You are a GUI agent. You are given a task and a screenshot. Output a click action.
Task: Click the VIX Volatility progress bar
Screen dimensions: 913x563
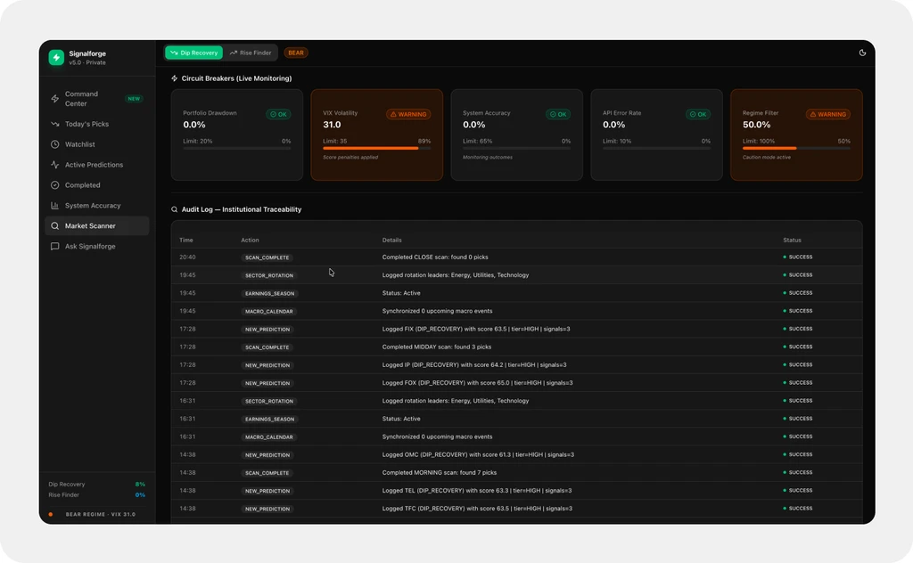point(377,148)
